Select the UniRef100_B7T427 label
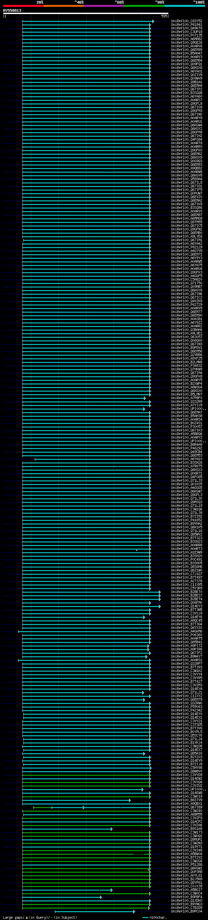Viewport: 208px width, 920px height. 187,681
